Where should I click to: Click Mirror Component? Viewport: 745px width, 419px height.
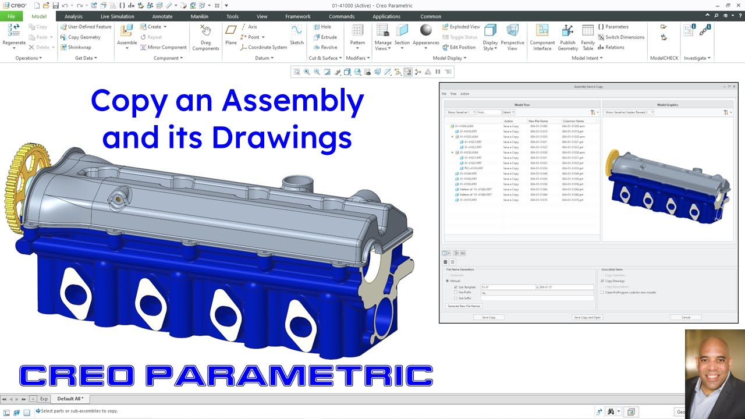click(x=164, y=48)
